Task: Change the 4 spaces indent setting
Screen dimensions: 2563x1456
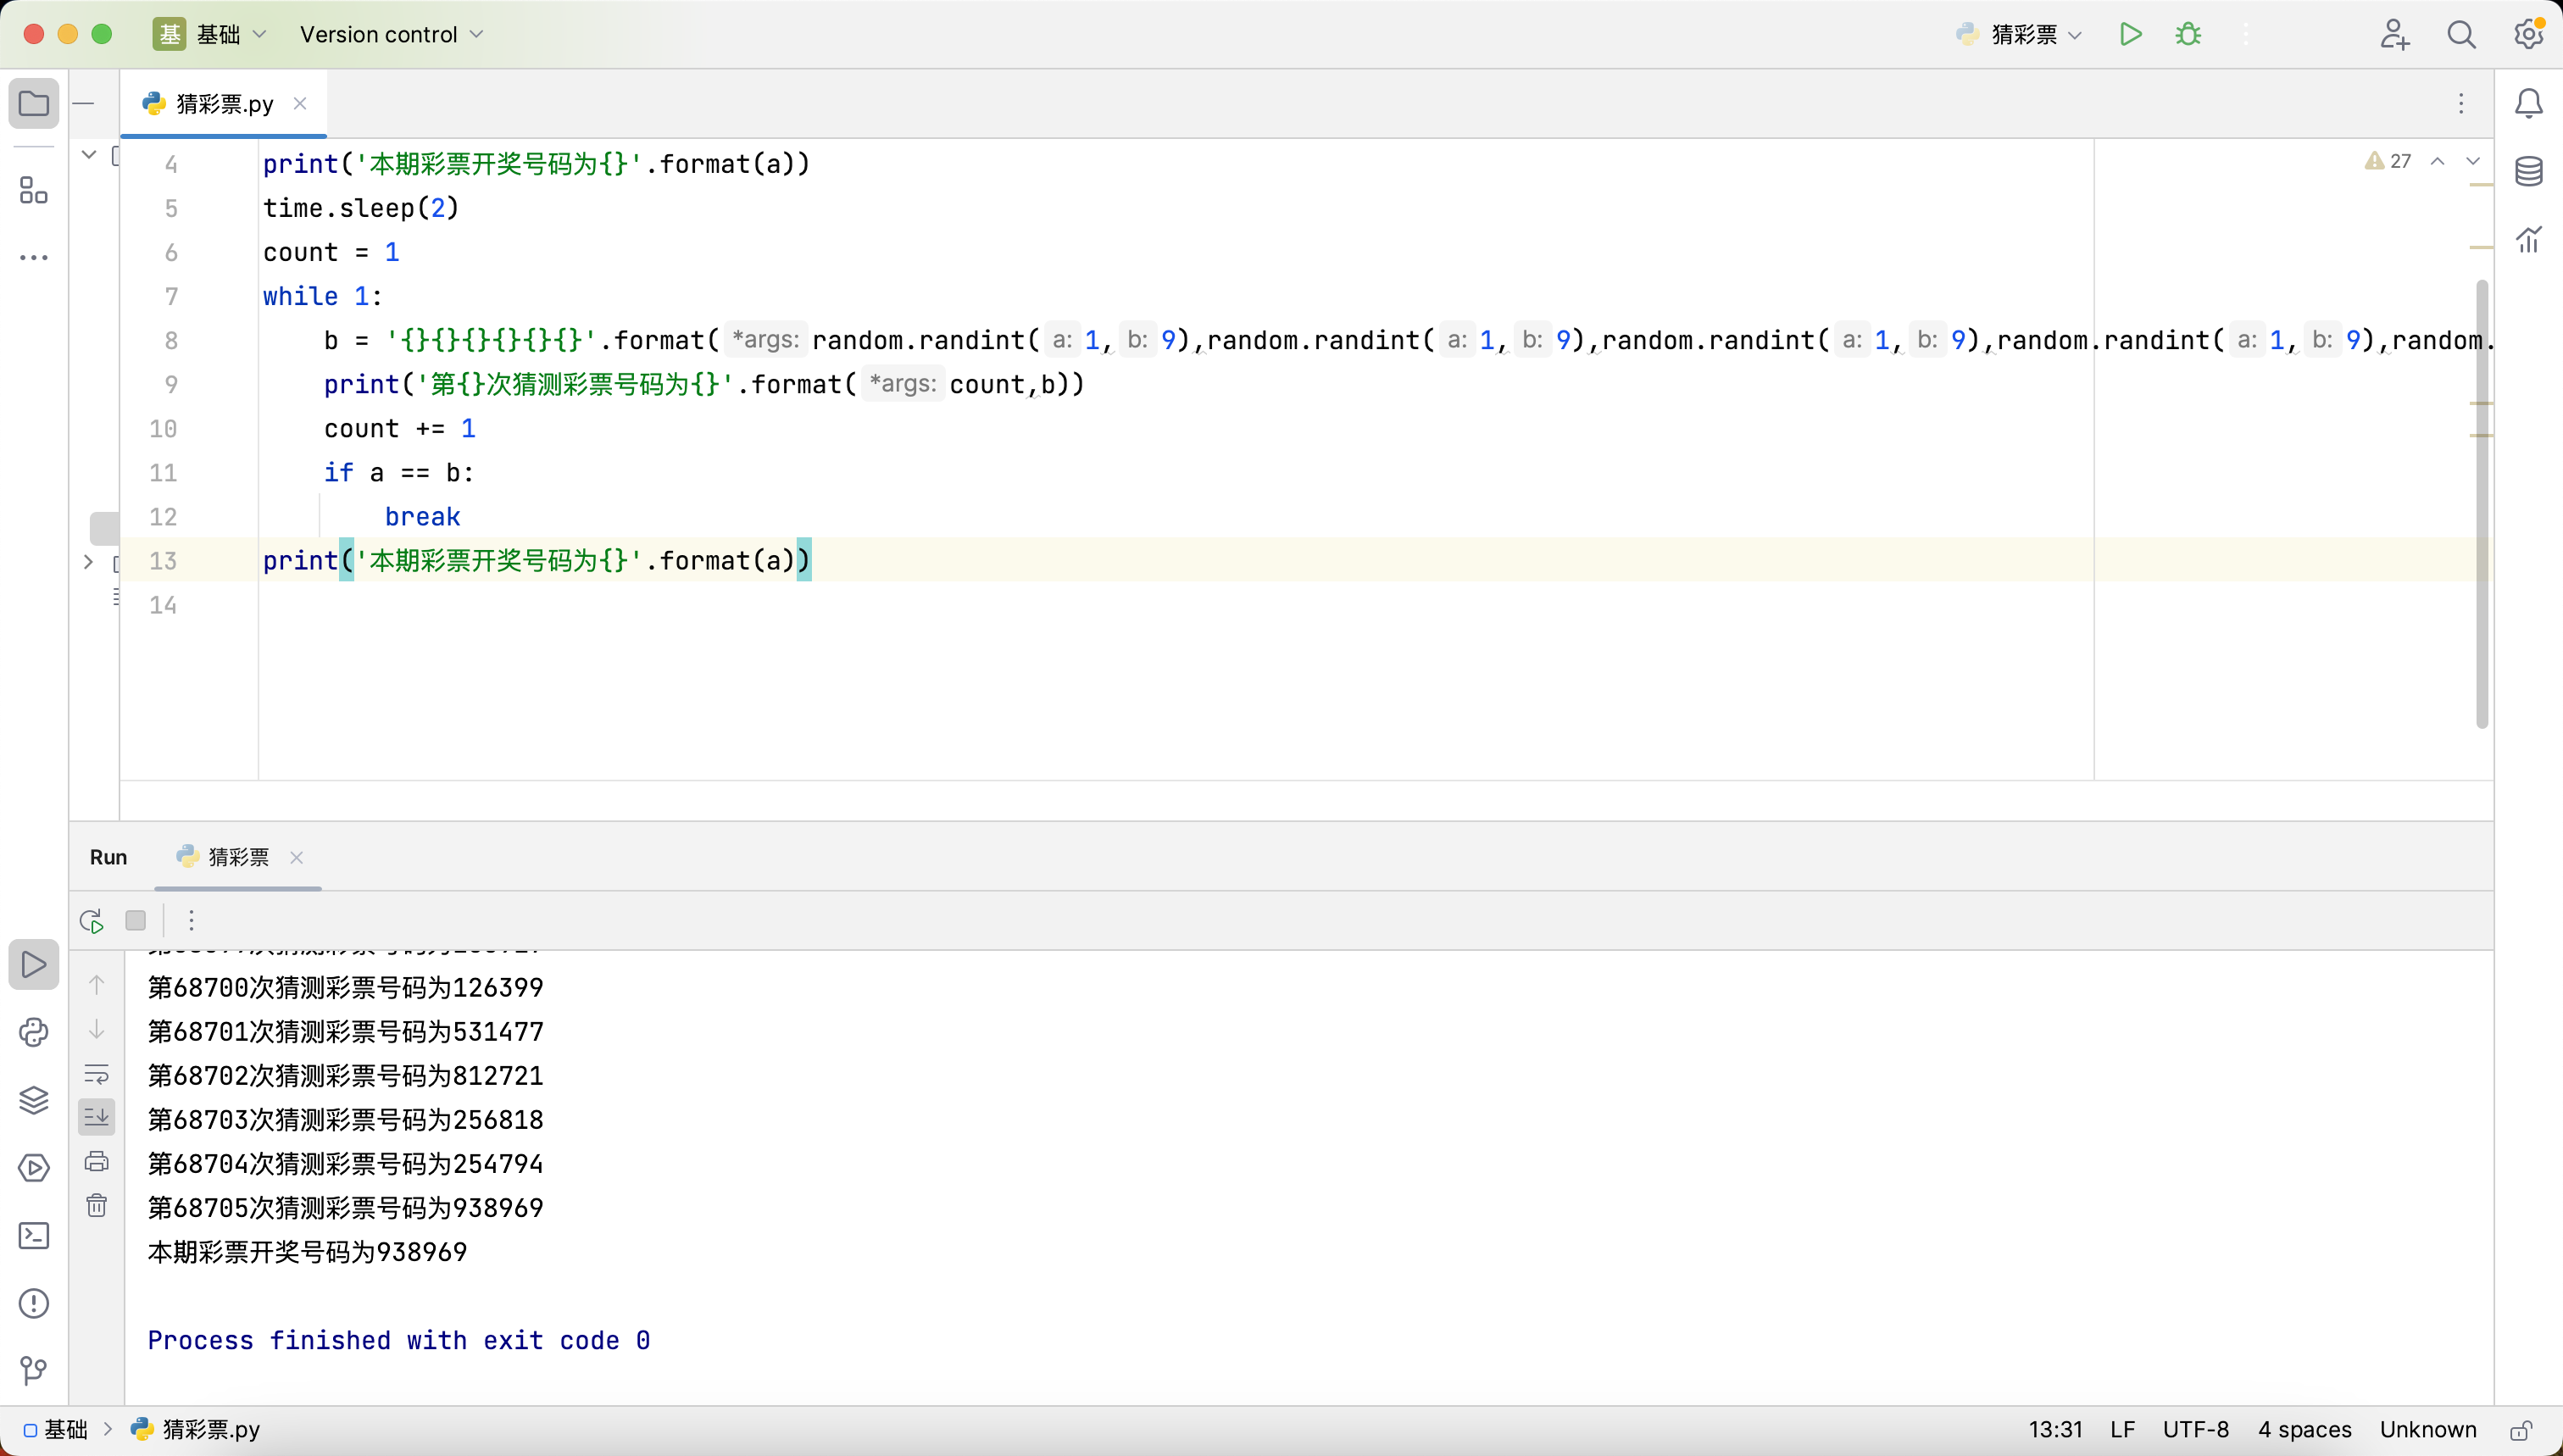Action: coord(2304,1429)
